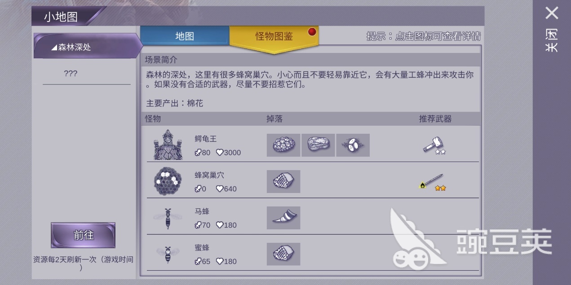View the 蜜蜂 bee monster icon
The image size is (571, 285).
(x=168, y=254)
